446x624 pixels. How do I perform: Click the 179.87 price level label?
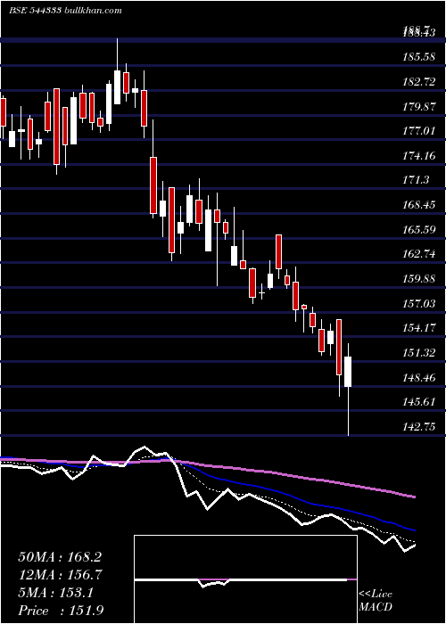(x=418, y=107)
